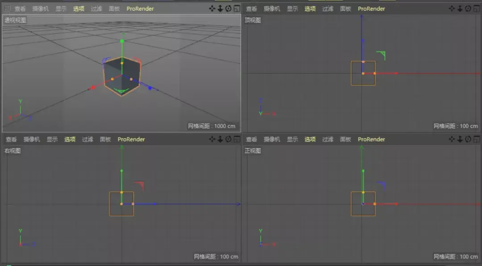Click the pan (move) icon in the top view header
The height and width of the screenshot is (266, 482).
click(x=452, y=8)
